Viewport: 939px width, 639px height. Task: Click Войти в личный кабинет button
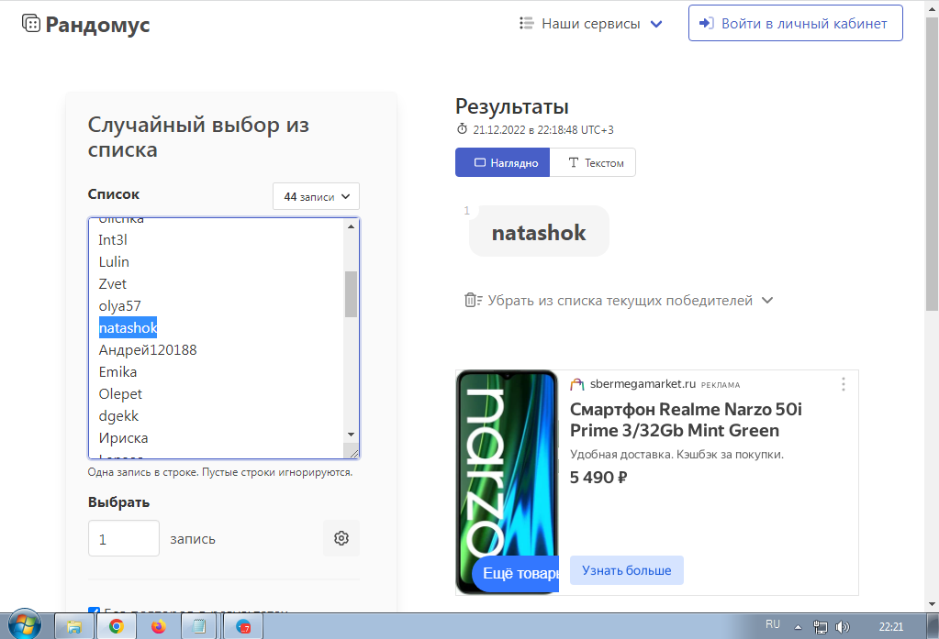click(795, 23)
